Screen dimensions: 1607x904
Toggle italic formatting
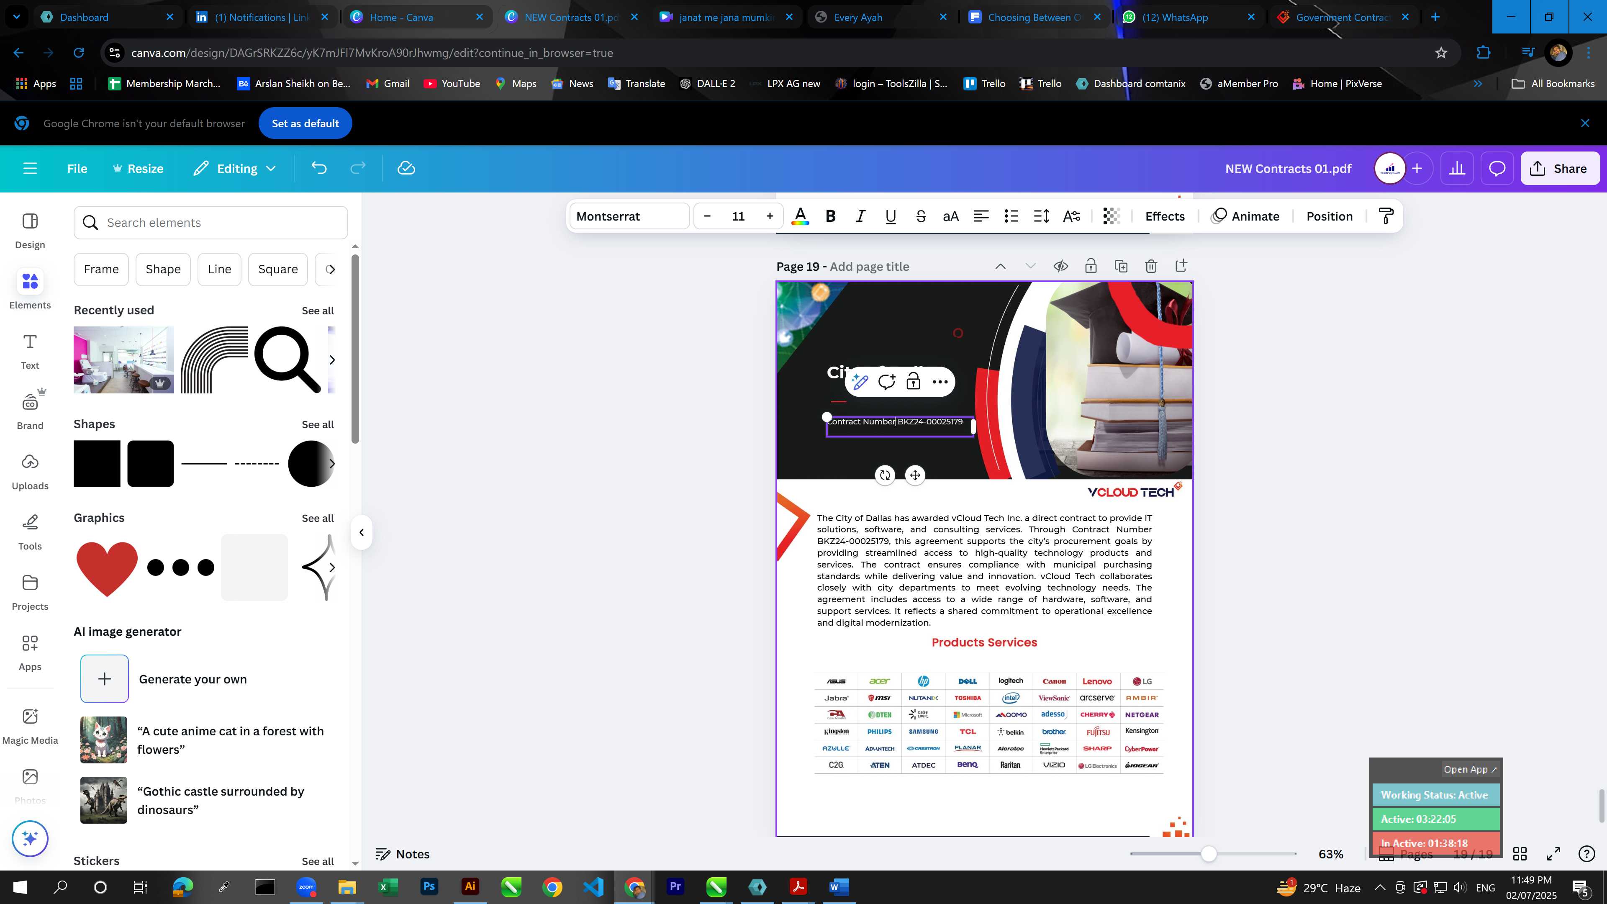click(x=860, y=216)
